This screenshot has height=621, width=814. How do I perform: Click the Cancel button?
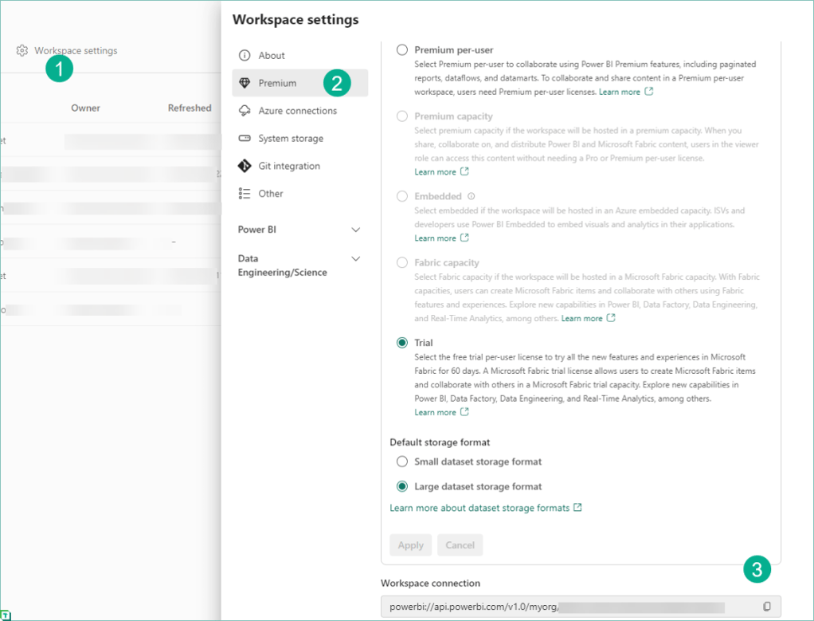click(x=460, y=545)
